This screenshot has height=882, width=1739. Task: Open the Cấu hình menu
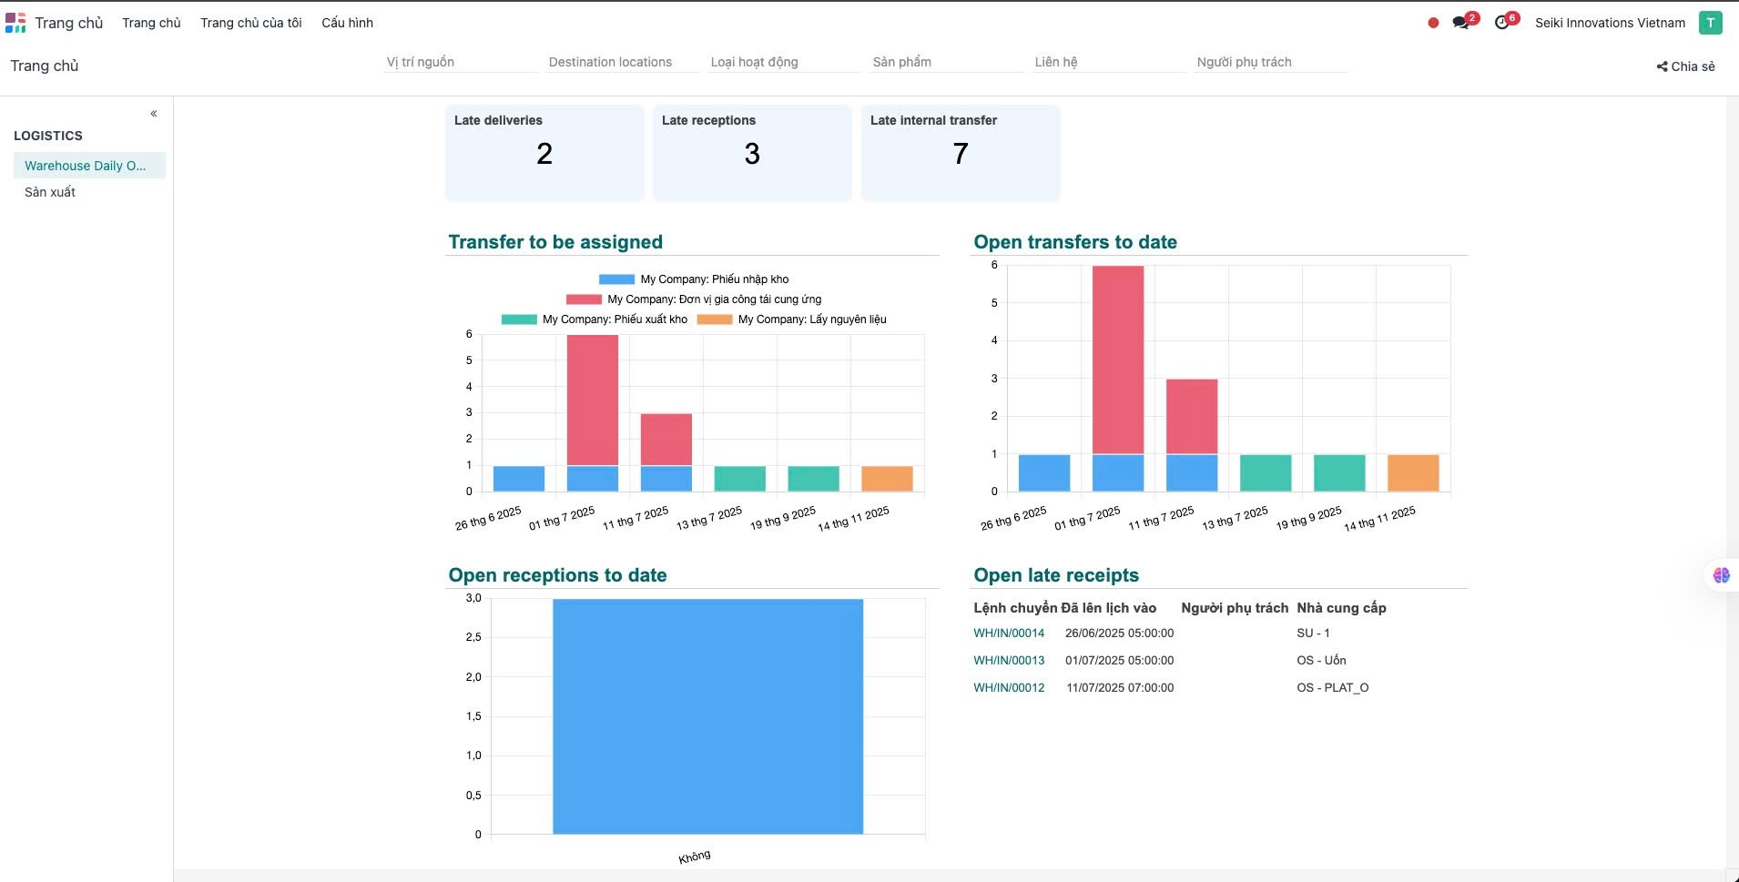pos(347,23)
